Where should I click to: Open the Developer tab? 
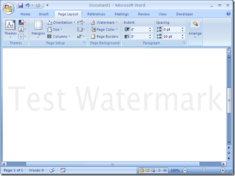click(x=185, y=14)
